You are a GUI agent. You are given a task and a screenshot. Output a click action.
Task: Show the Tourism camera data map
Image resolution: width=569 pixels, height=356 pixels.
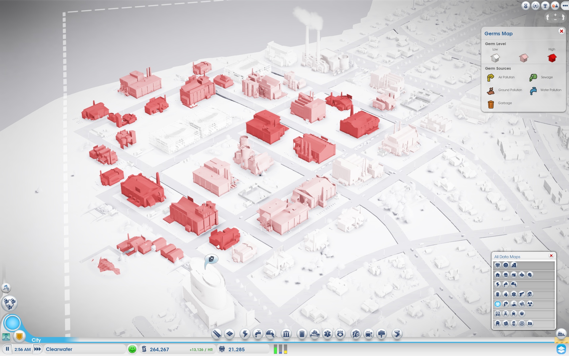click(530, 323)
